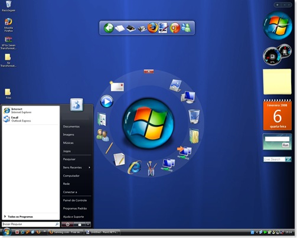Click the red-orange round icon in the top dock

(175, 28)
